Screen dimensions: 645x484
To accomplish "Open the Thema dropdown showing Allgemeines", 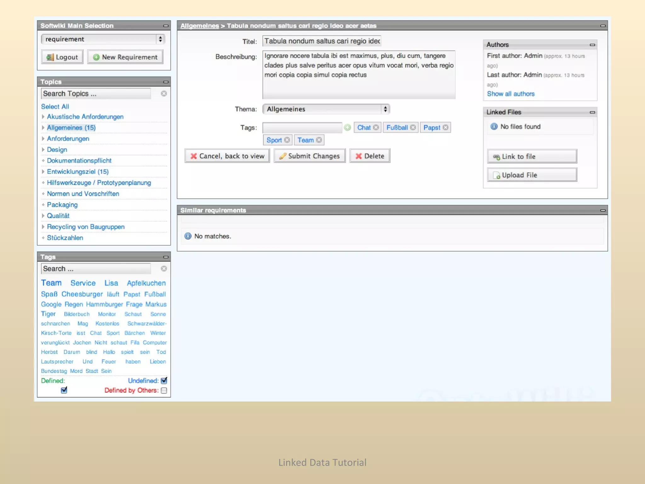I will pos(326,109).
